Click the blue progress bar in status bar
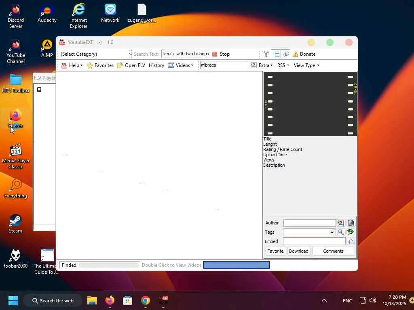This screenshot has height=310, width=414. tap(236, 265)
